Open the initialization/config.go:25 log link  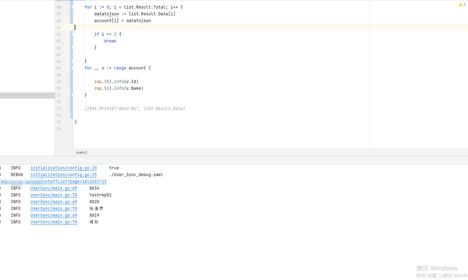point(63,175)
